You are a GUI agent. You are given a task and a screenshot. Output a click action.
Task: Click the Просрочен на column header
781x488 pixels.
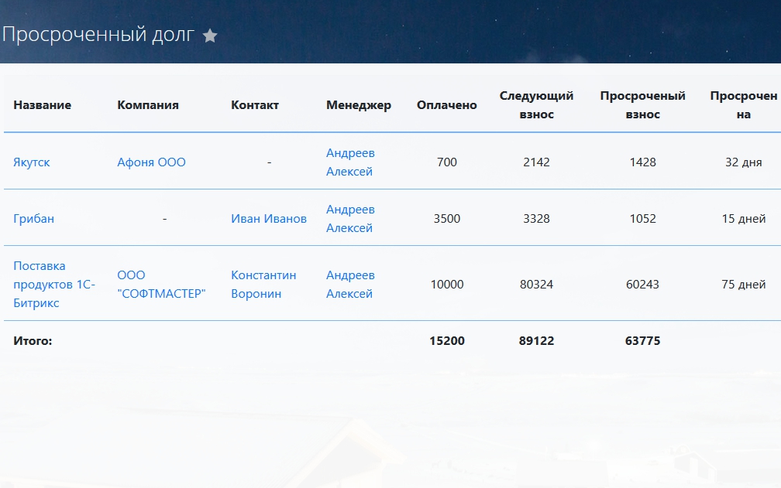(x=743, y=105)
